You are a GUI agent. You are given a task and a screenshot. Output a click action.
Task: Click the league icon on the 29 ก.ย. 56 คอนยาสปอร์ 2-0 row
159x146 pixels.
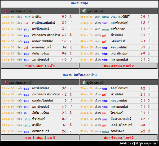71,131
